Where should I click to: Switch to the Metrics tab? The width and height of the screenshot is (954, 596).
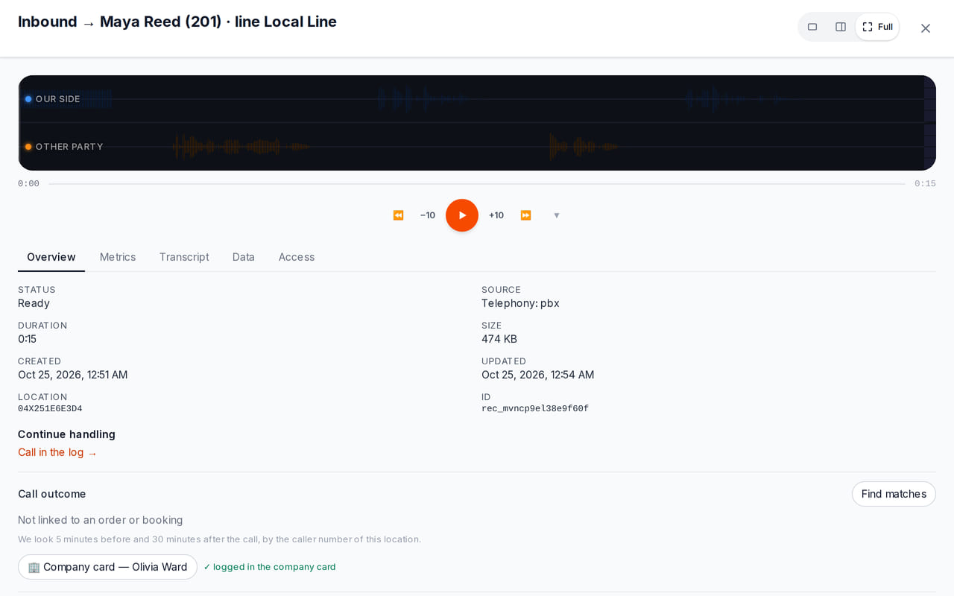pos(118,257)
